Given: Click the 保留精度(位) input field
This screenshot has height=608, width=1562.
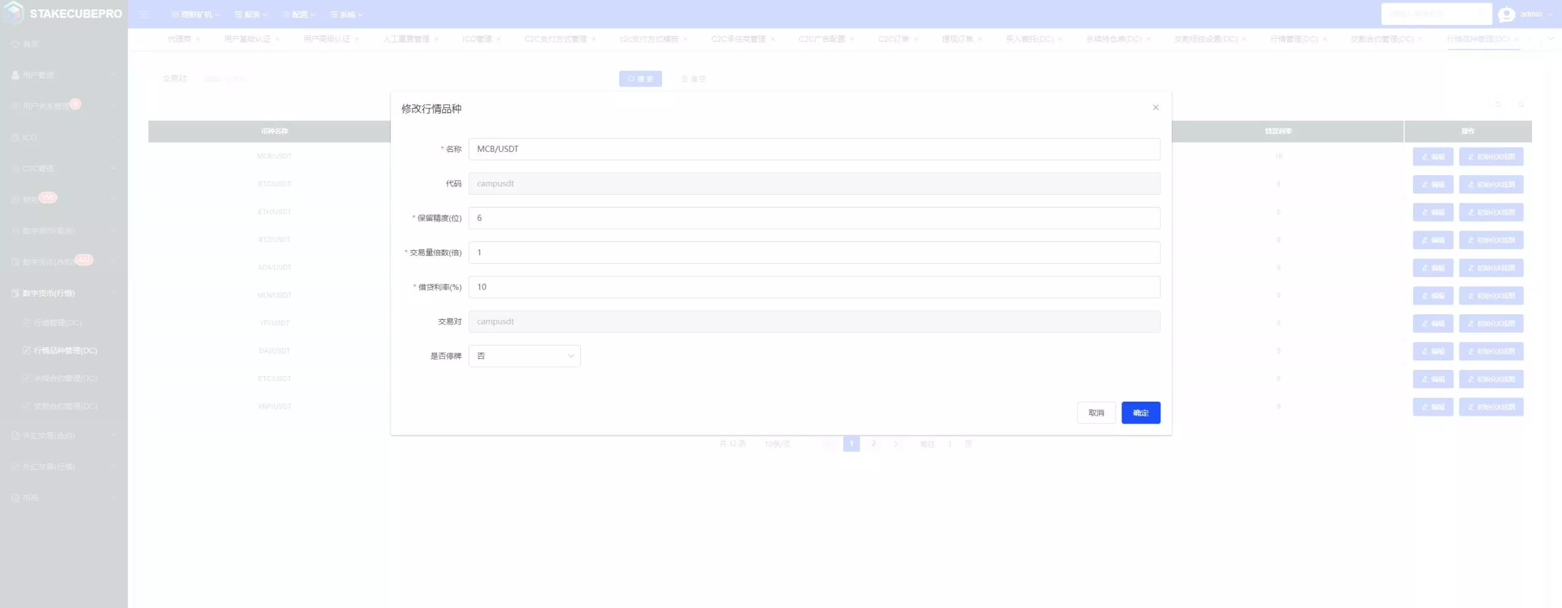Looking at the screenshot, I should (x=814, y=218).
